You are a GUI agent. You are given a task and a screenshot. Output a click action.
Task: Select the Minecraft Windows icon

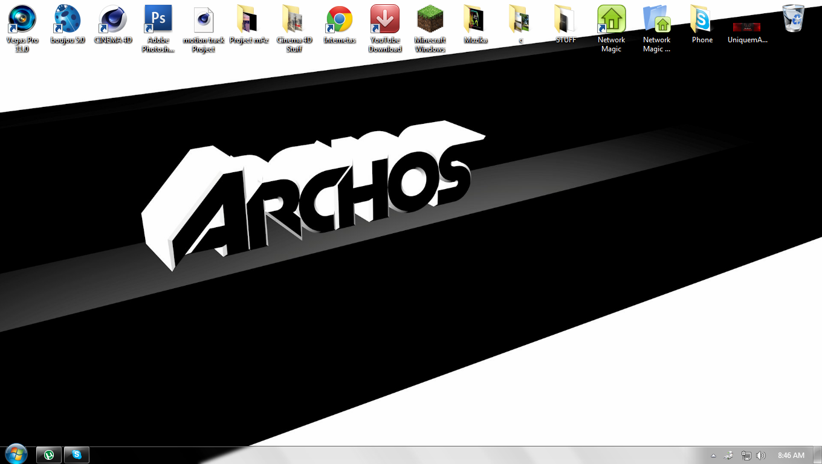[430, 28]
